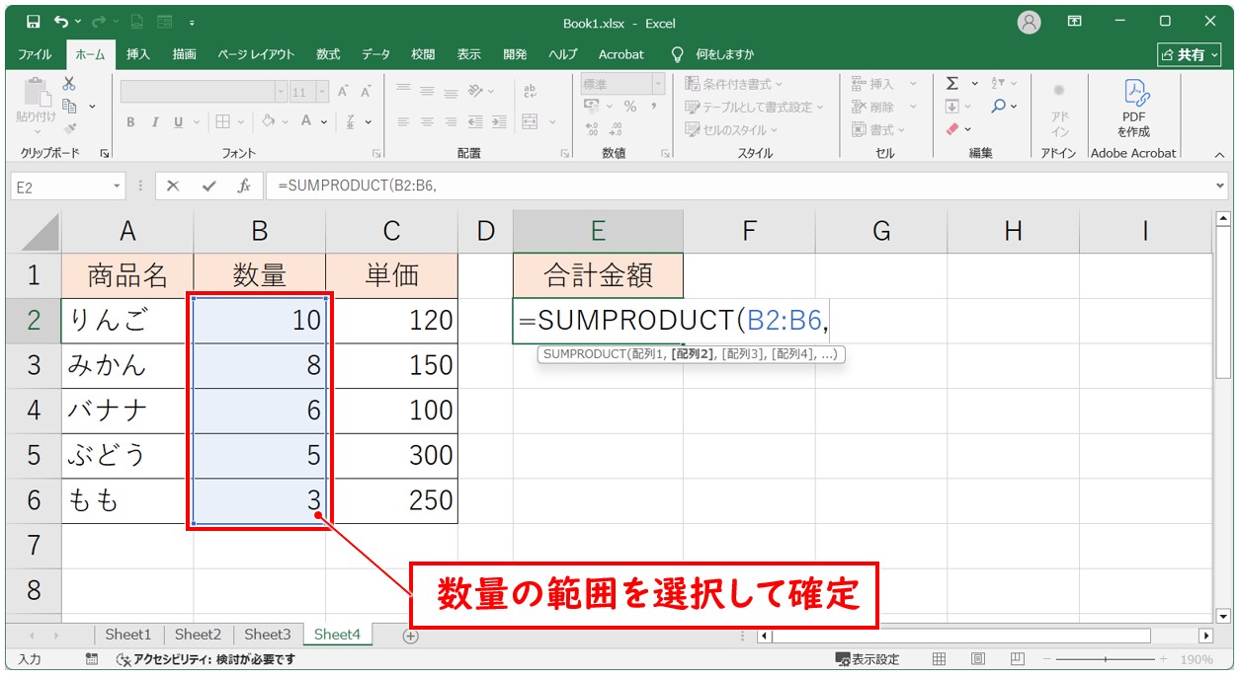Switch to page layout view icon
The height and width of the screenshot is (677, 1239).
click(977, 659)
